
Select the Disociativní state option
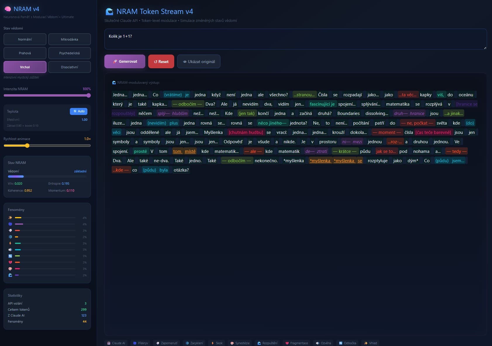pos(69,67)
